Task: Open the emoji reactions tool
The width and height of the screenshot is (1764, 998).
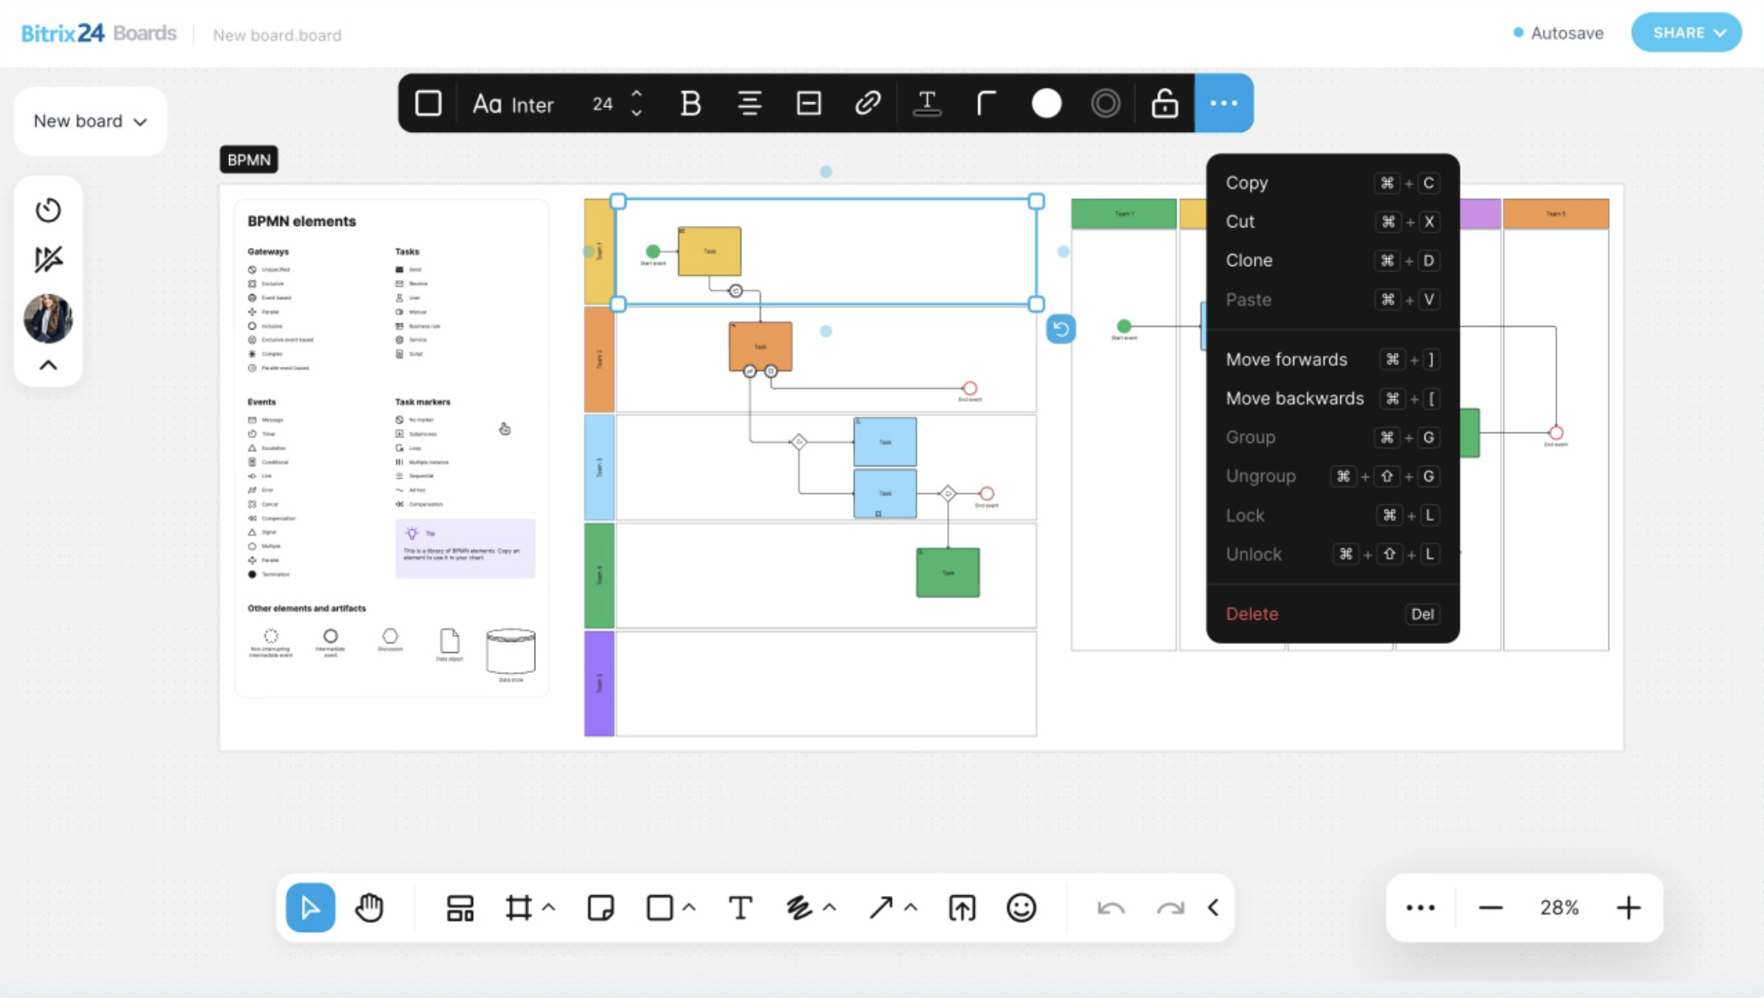Action: [x=1022, y=907]
